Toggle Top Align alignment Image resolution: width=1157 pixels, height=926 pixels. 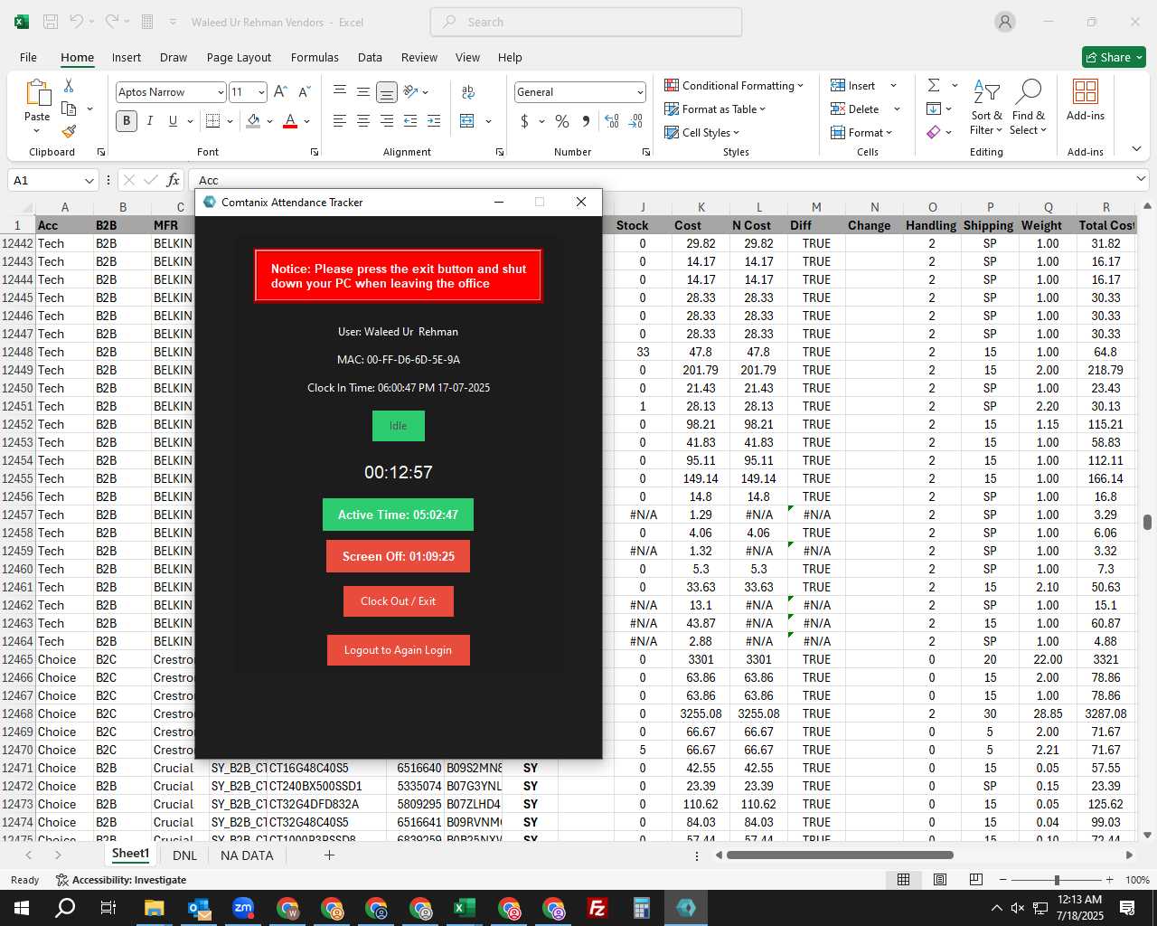click(x=340, y=91)
